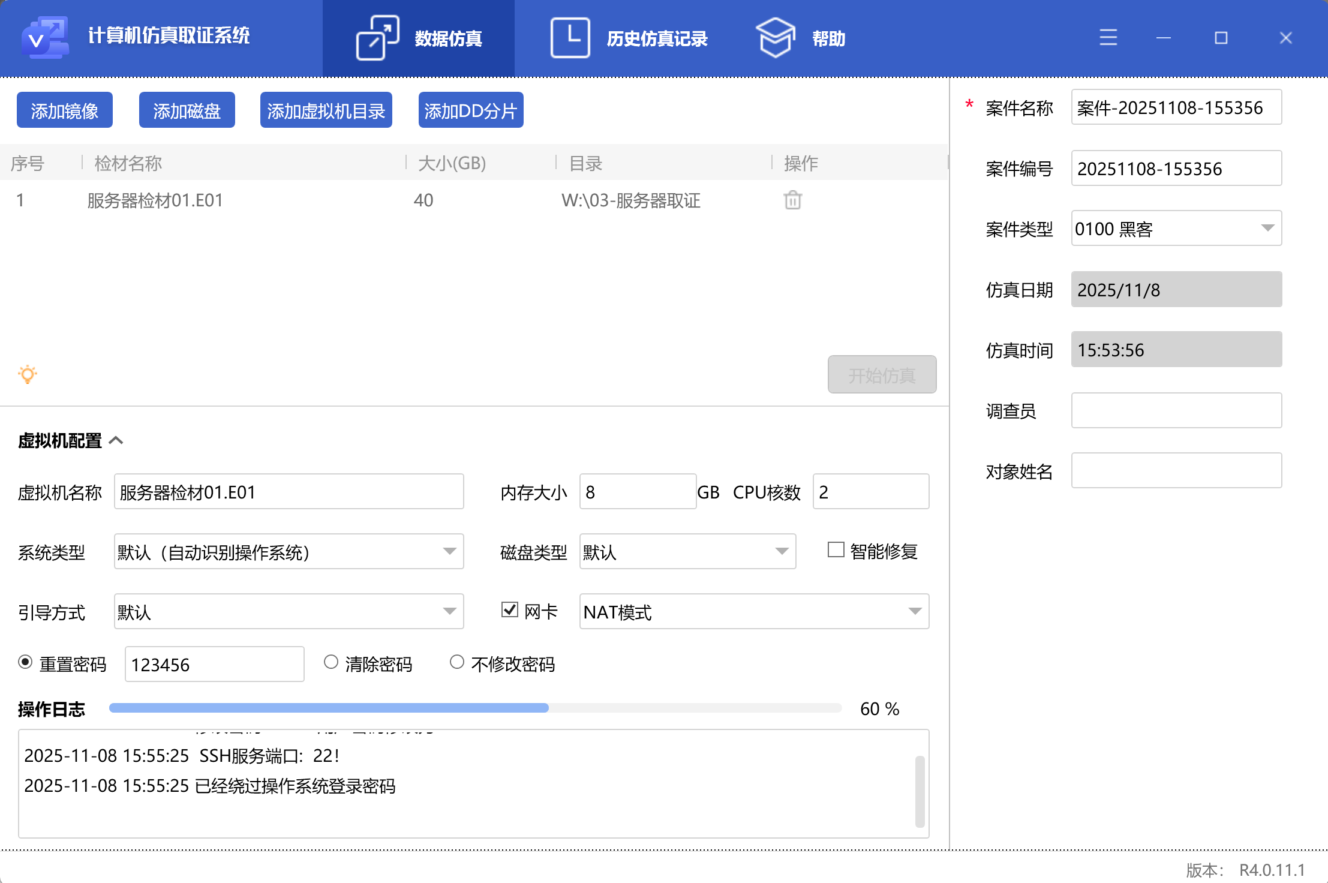Click the lightbulb tip icon
Screen dimensions: 1328x883
(x=28, y=374)
